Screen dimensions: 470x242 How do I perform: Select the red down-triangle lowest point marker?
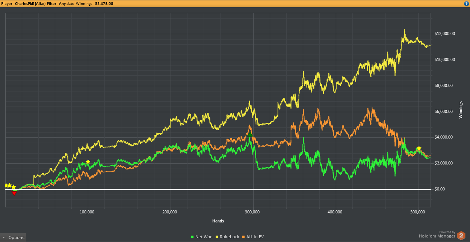point(14,193)
